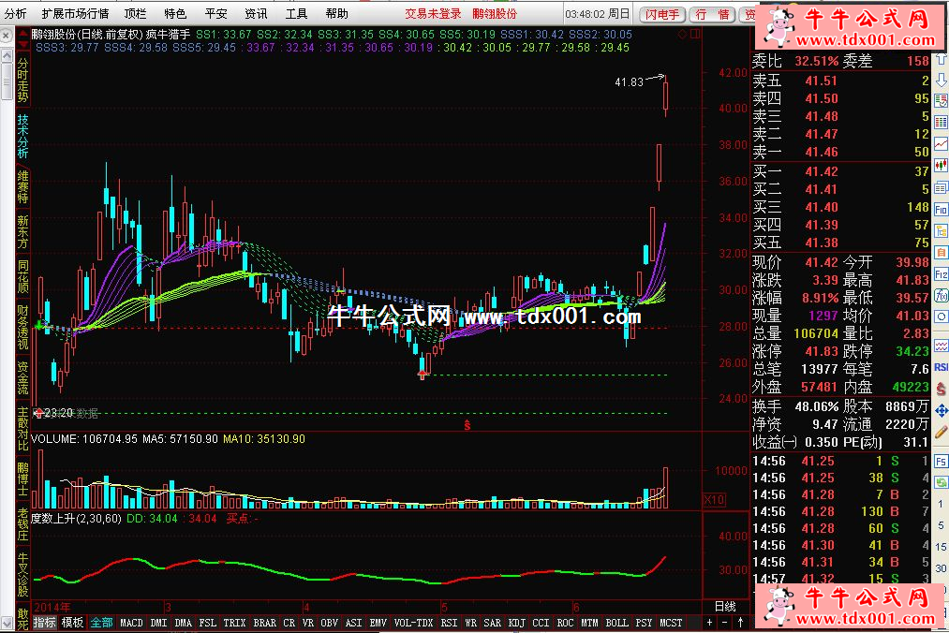Click the left sidebar scroll up arrow
The height and width of the screenshot is (633, 949).
tap(7, 55)
